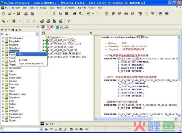182x133 pixels.
Task: Expand the Recent objects folder
Action: [x=3, y=38]
